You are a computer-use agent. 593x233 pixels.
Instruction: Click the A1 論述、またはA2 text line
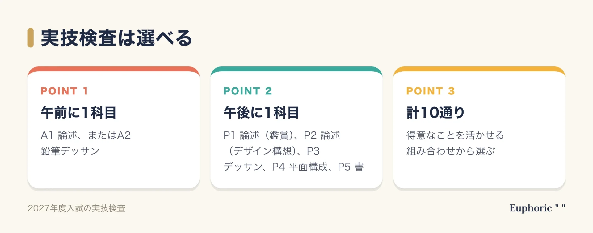click(x=86, y=135)
